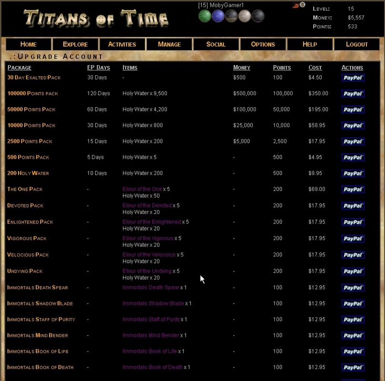Open the Social menu
This screenshot has height=381, width=385.
click(216, 44)
